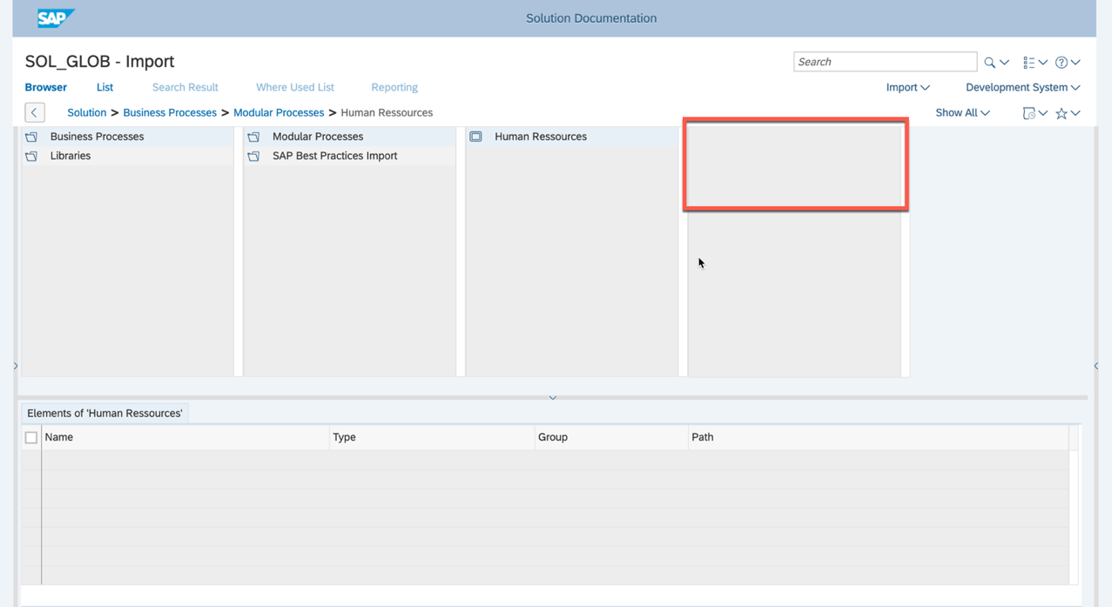Collapse the right side panel chevron
This screenshot has height=607, width=1112.
tap(1096, 366)
